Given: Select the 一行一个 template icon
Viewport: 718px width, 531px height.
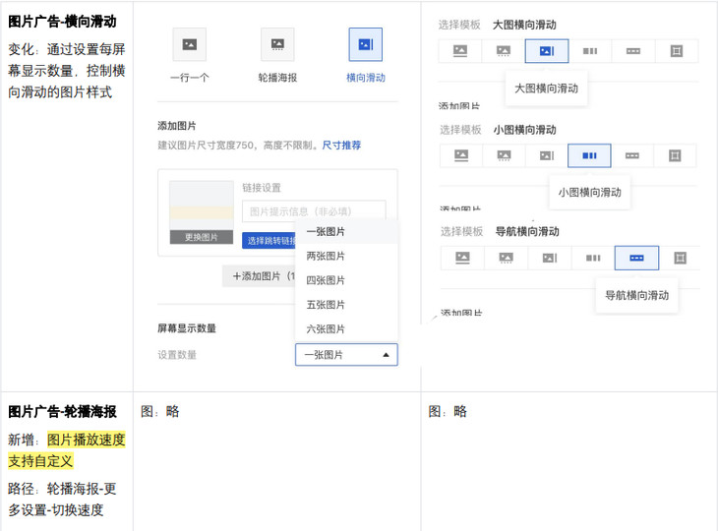Looking at the screenshot, I should coord(189,44).
